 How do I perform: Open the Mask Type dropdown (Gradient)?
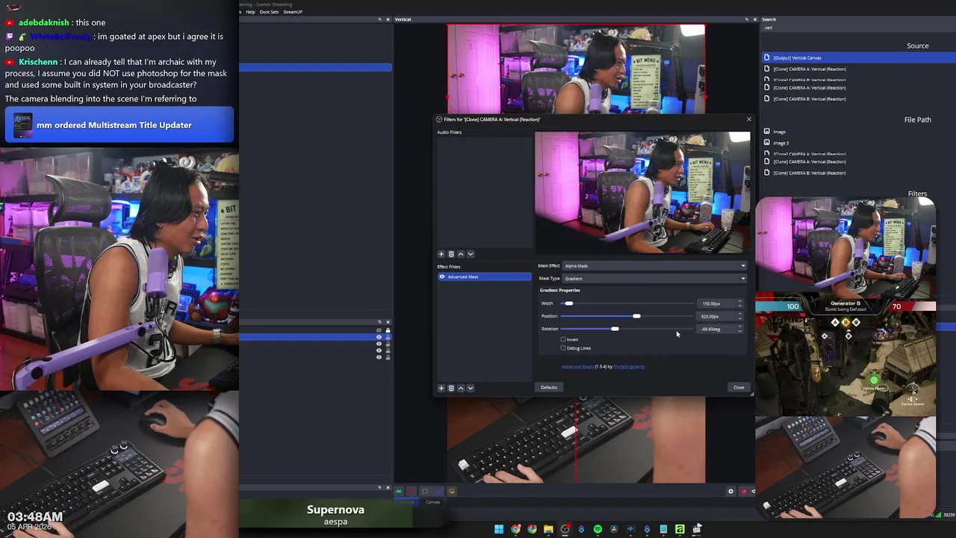click(654, 278)
